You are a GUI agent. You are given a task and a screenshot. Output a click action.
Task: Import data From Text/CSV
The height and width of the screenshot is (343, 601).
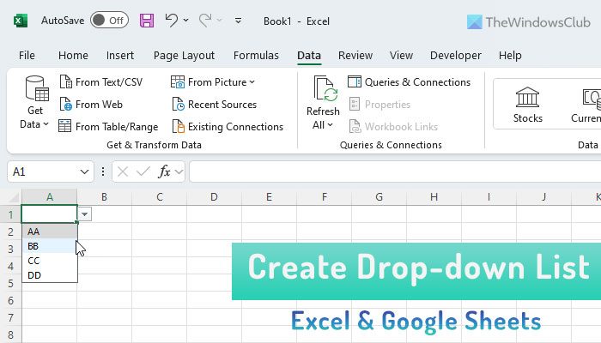tap(101, 82)
